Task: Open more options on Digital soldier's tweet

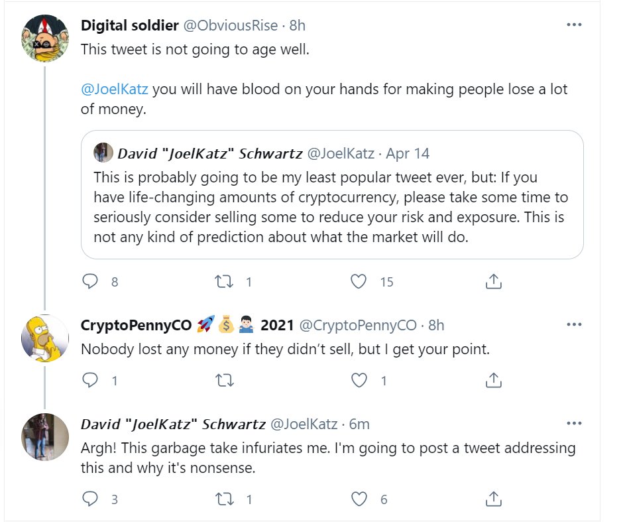Action: [x=574, y=25]
